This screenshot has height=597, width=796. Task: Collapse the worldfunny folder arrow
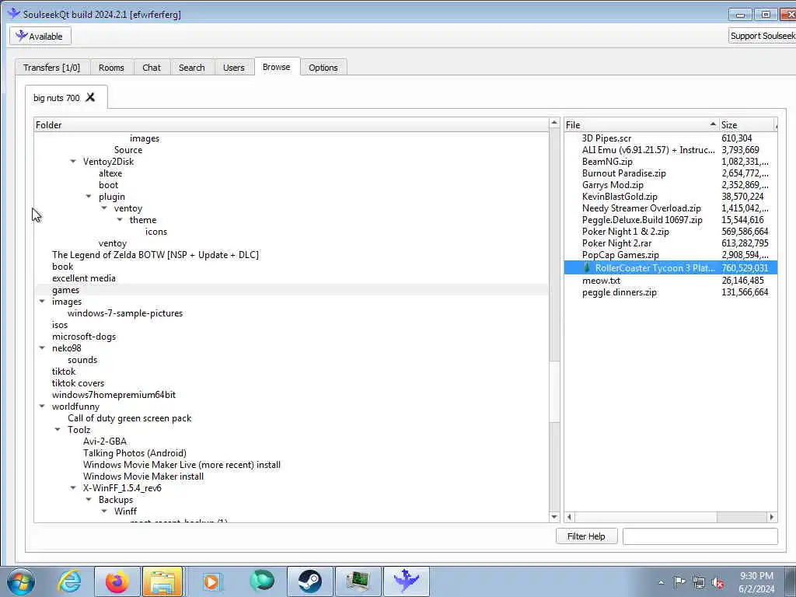pyautogui.click(x=42, y=407)
